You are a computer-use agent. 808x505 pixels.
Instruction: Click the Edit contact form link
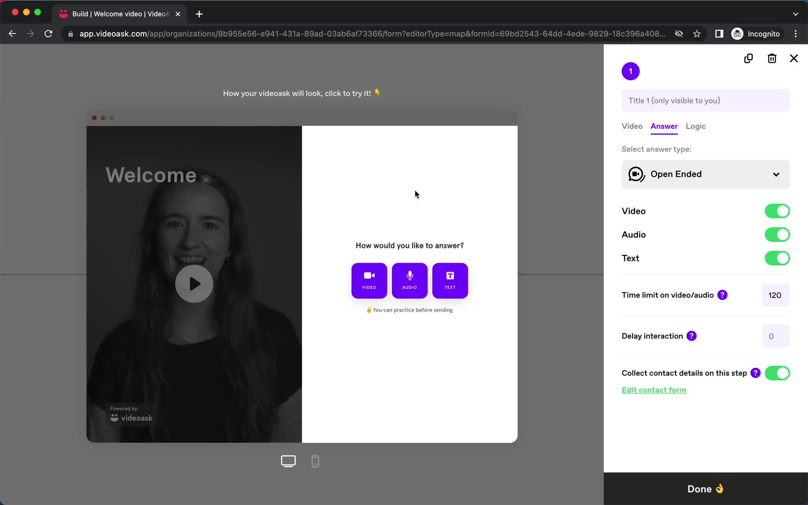tap(654, 390)
